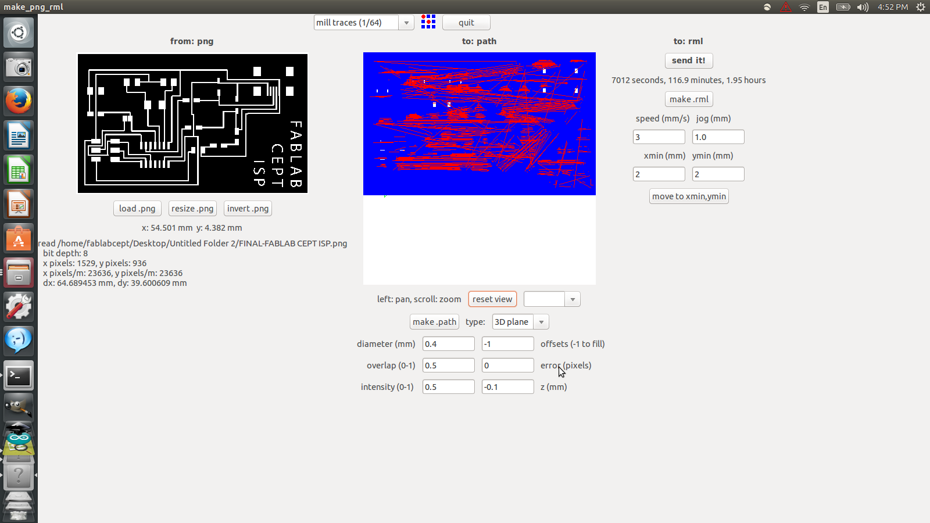Open LibreOffice Calc from the dock
The width and height of the screenshot is (930, 523).
pos(19,170)
